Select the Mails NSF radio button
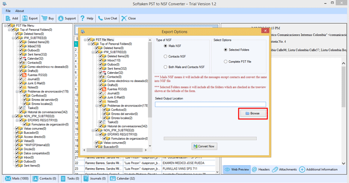Image resolution: width=349 pixels, height=183 pixels. point(166,46)
